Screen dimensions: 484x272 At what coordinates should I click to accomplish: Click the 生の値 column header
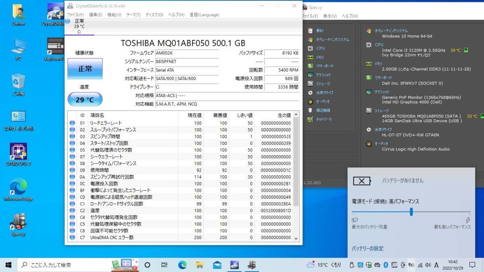[273, 115]
